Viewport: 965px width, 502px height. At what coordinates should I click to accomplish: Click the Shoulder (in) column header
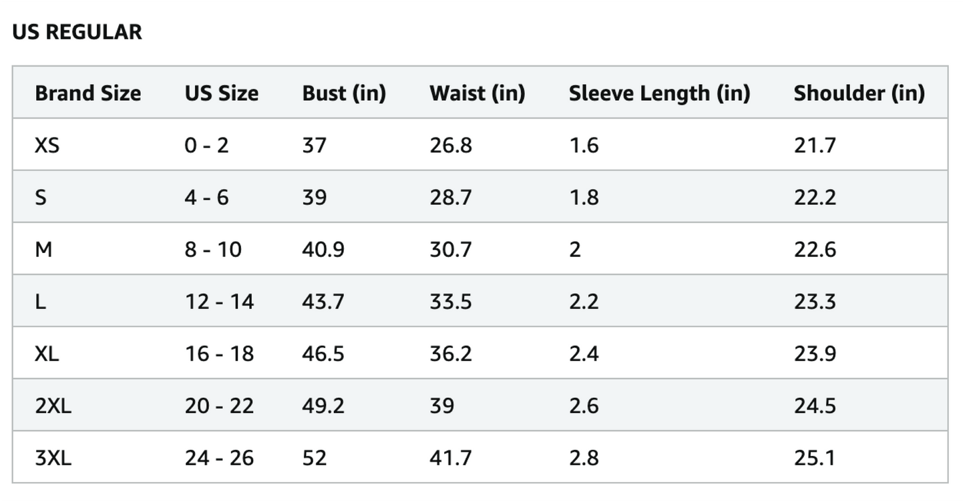tap(859, 93)
